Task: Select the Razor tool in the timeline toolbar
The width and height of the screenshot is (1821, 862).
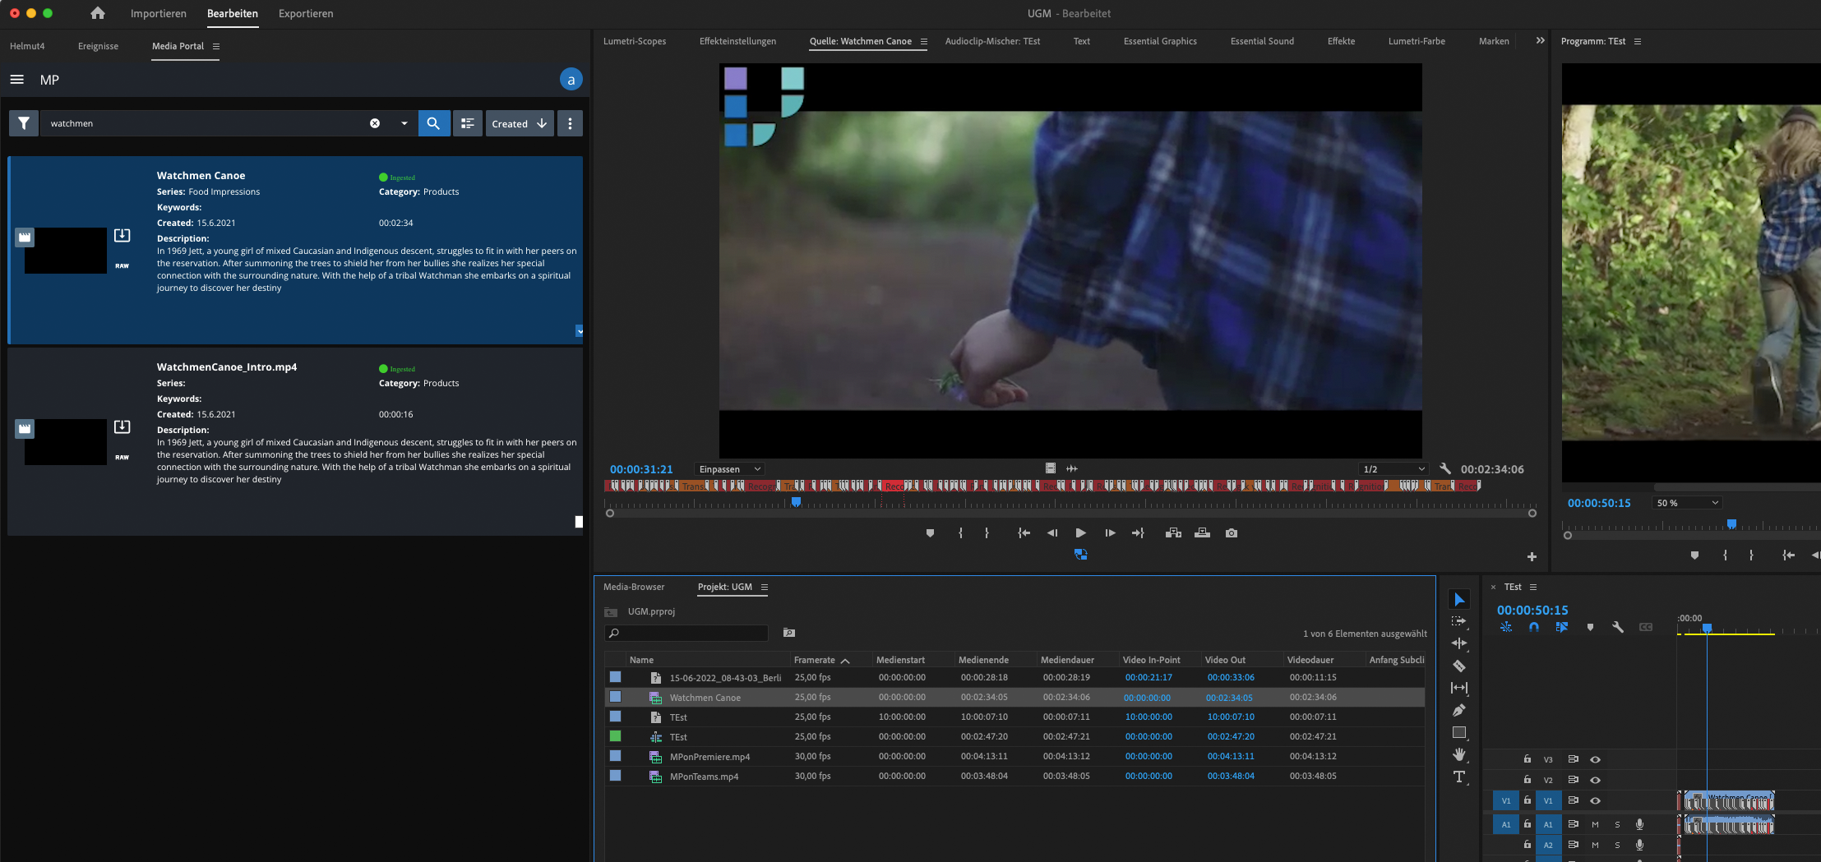Action: coord(1461,666)
